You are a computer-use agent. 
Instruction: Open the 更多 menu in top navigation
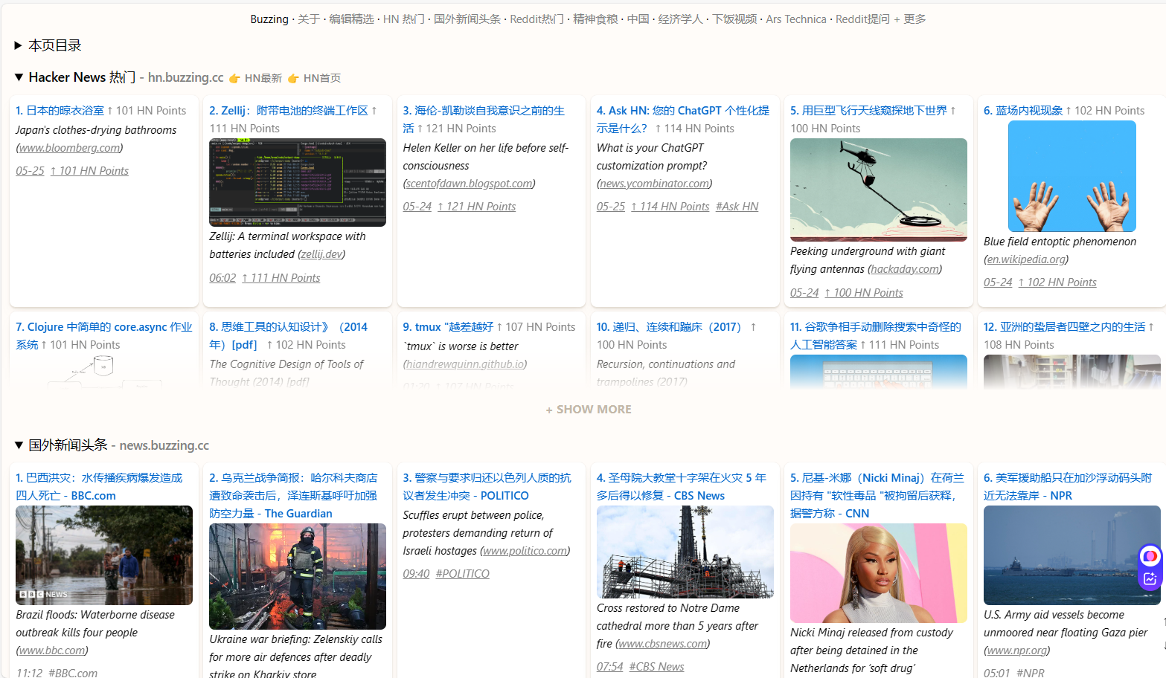point(914,19)
